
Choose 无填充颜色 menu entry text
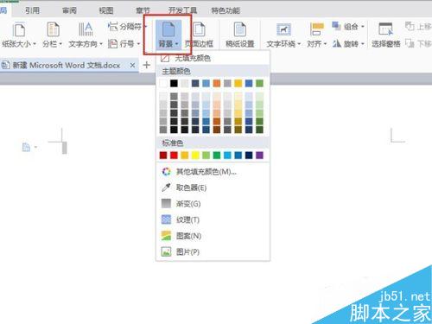tap(193, 59)
